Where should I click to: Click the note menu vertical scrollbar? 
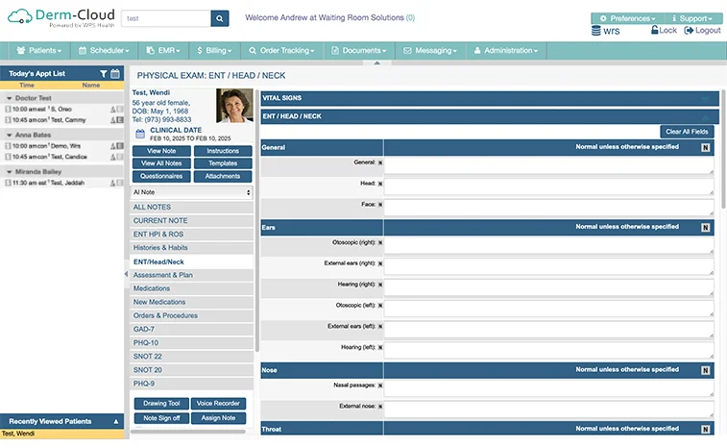256,220
